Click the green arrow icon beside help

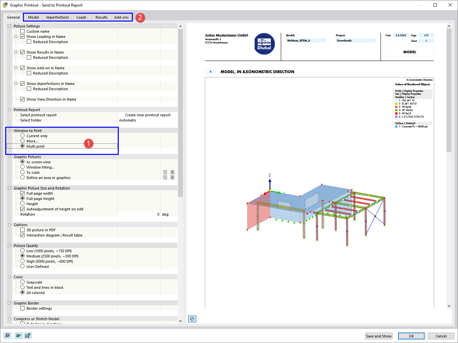point(18,335)
